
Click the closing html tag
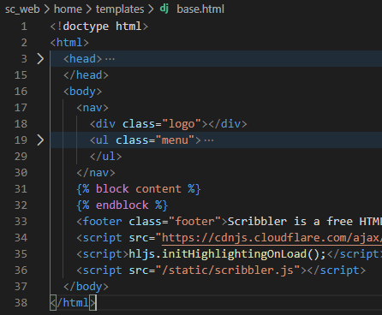point(73,303)
